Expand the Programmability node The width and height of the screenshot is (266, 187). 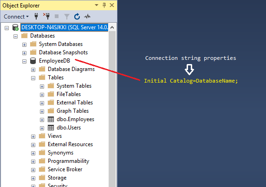33,161
